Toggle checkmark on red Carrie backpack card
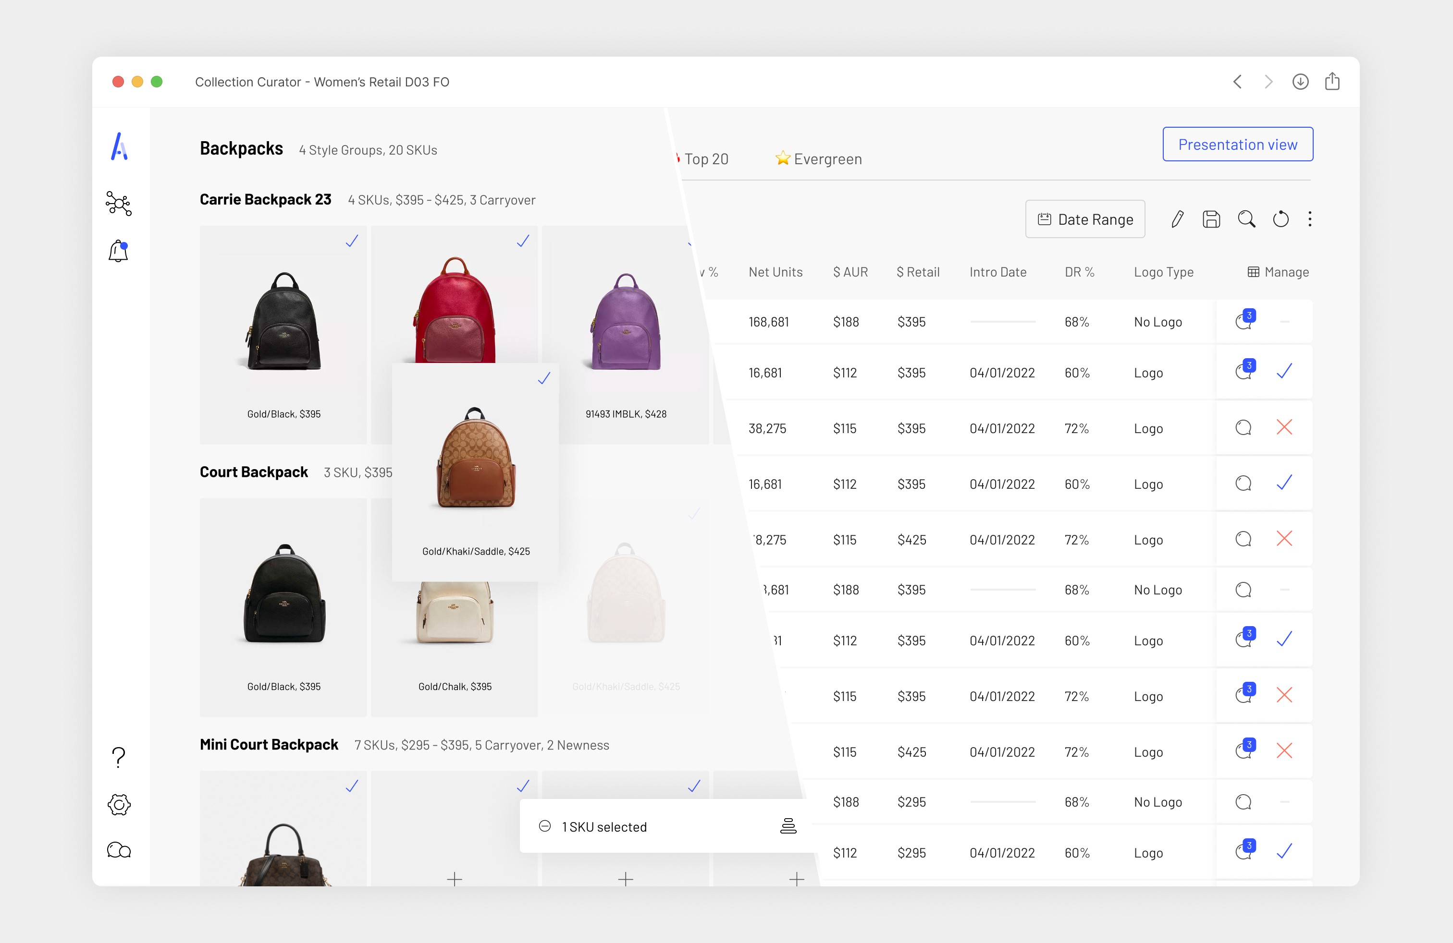1453x943 pixels. (x=523, y=241)
